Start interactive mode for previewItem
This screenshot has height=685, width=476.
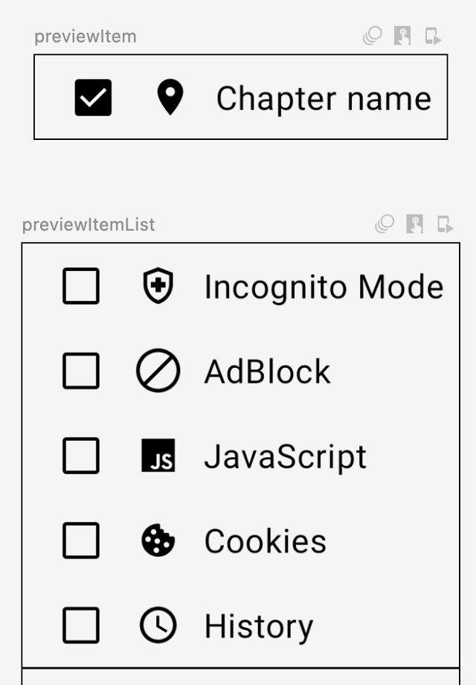point(402,36)
